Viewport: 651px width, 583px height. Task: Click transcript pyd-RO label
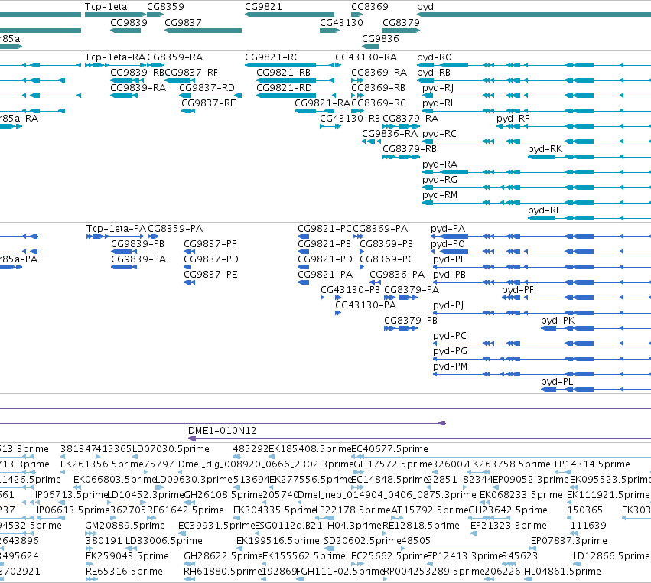(x=435, y=57)
